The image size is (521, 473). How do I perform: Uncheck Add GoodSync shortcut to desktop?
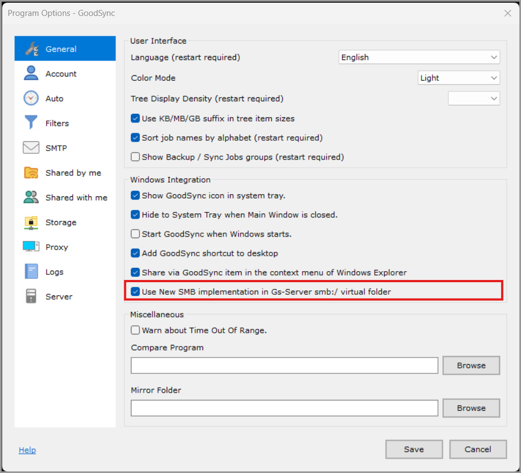pos(135,253)
